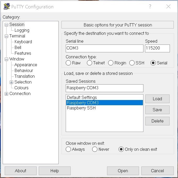Open the Bell category
This screenshot has height=178, width=178.
(18, 47)
